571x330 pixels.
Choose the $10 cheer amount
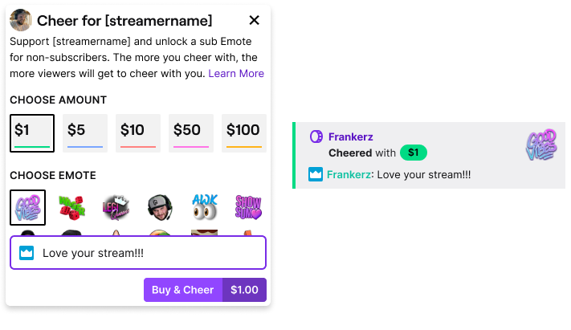(x=137, y=132)
